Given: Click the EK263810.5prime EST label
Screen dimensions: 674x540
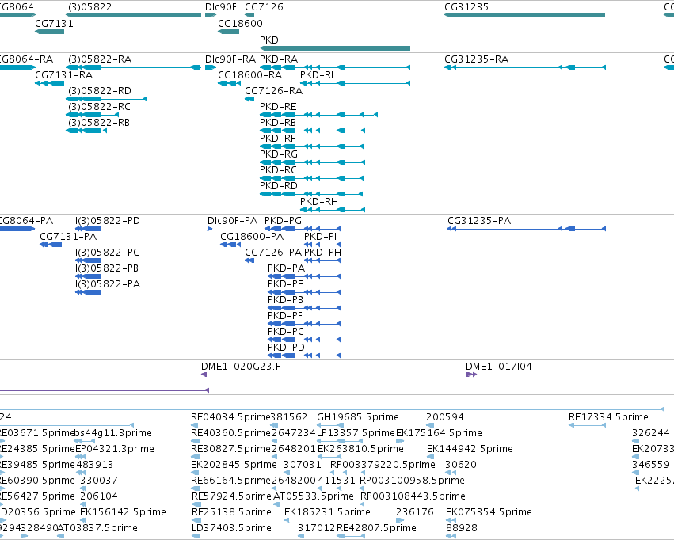Looking at the screenshot, I should [361, 448].
